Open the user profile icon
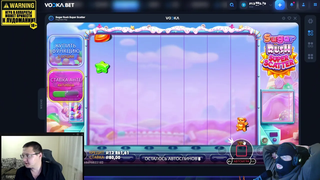Viewport: 320px width, 180px height. pos(303,5)
